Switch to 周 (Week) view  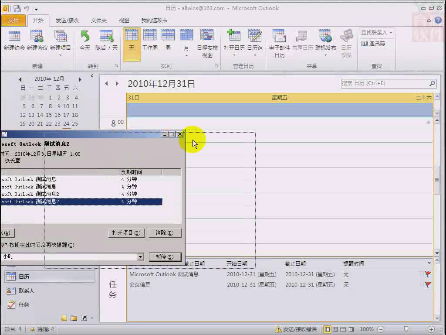[x=168, y=41]
